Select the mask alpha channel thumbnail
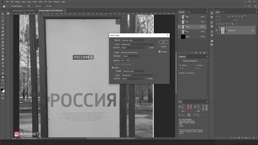The width and height of the screenshot is (258, 145). pos(183,37)
